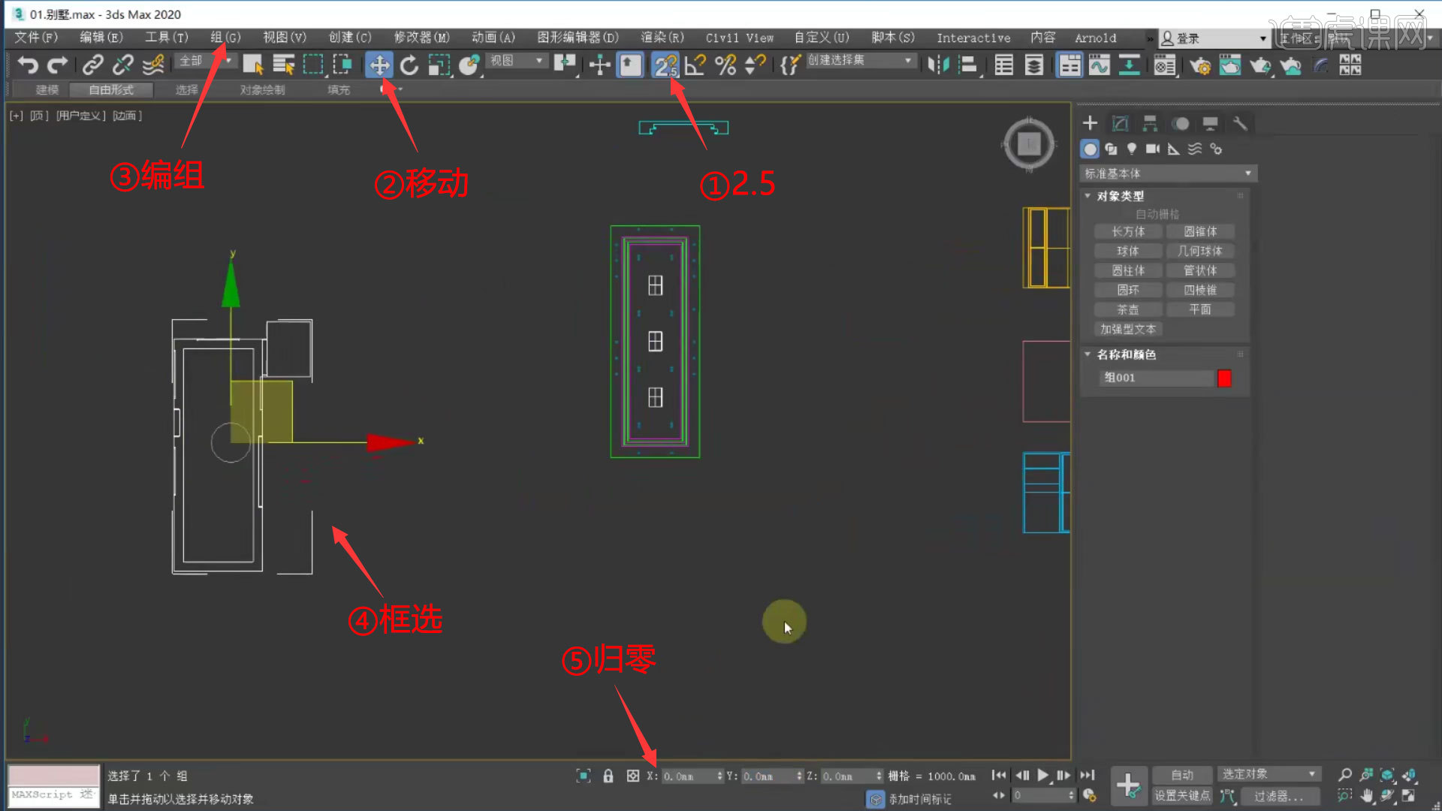
Task: Toggle Selection Lock padlock icon
Action: click(608, 776)
